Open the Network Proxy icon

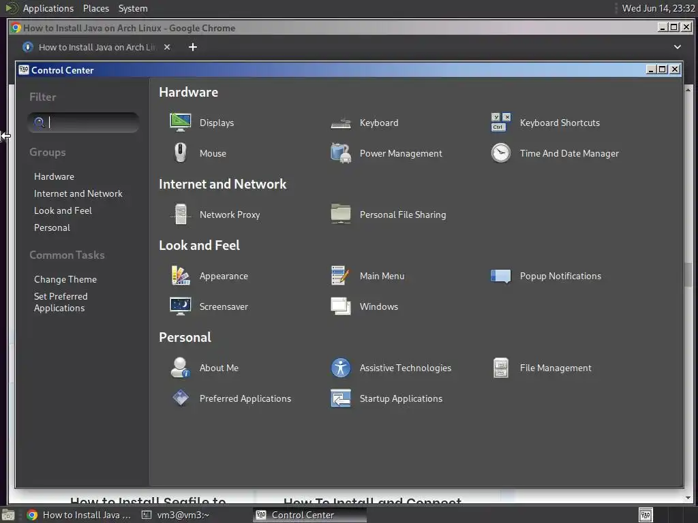click(x=180, y=215)
